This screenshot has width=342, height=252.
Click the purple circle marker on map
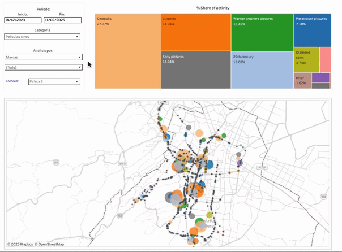(x=240, y=163)
